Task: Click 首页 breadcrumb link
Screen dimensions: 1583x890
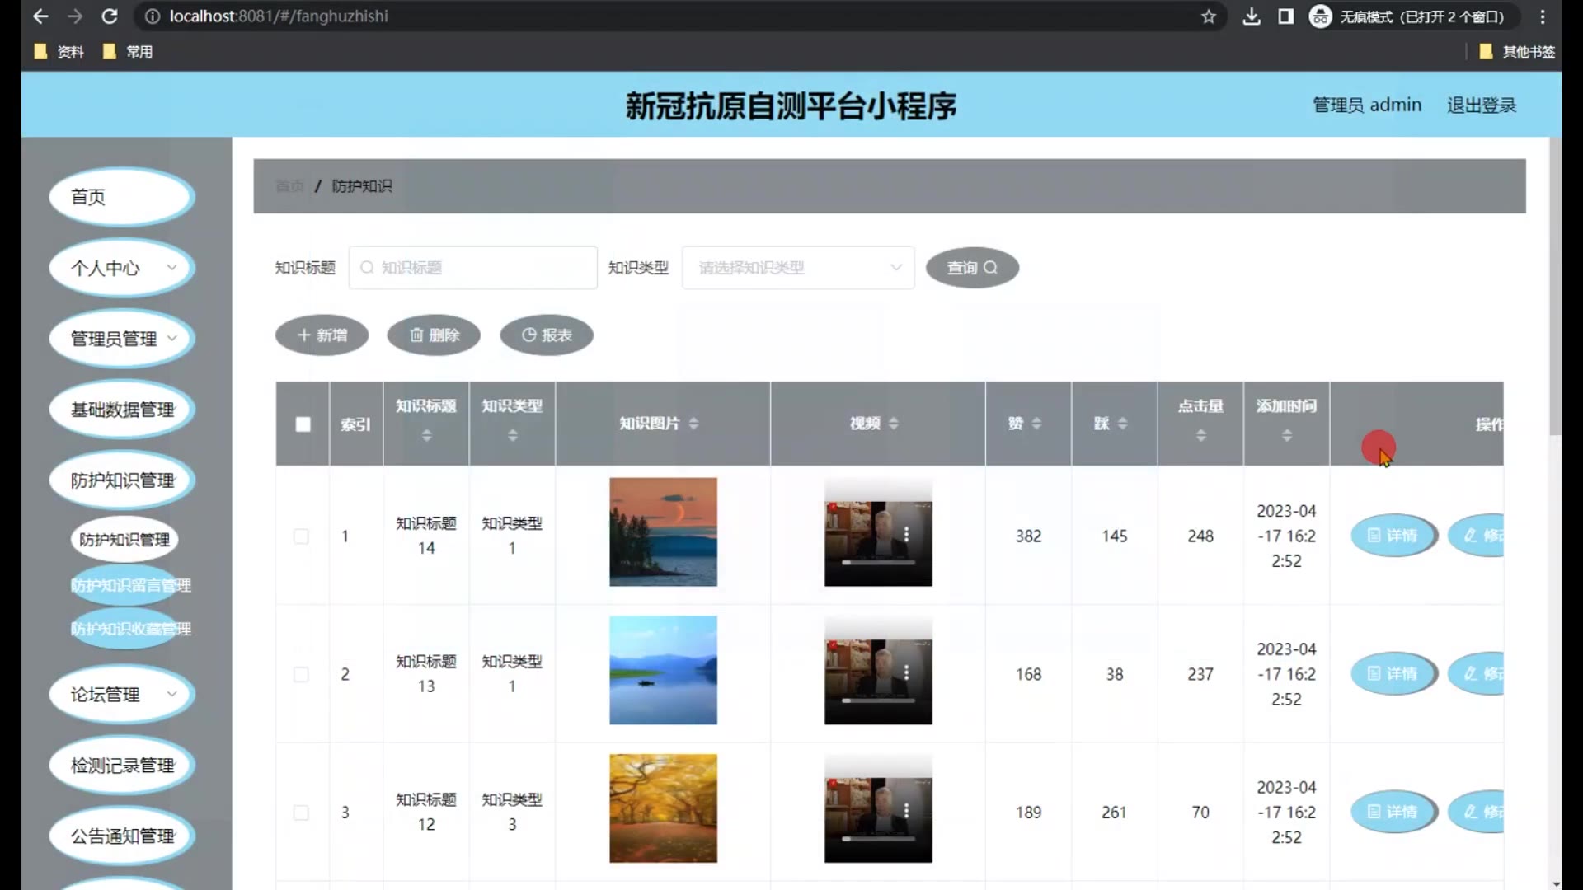Action: click(289, 186)
